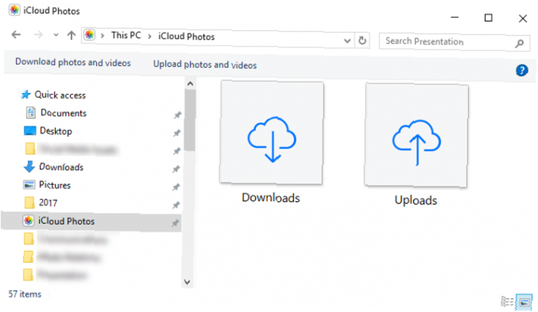The image size is (538, 312).
Task: Select iCloud Photos in the navigation pane
Action: (x=91, y=221)
